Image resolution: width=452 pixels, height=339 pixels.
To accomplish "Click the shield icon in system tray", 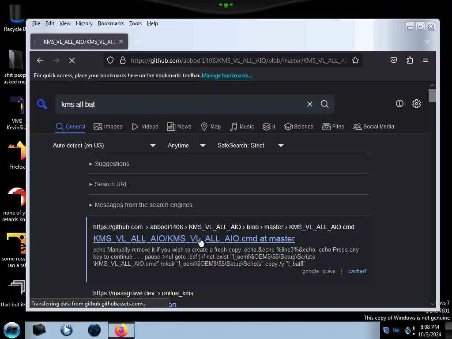I will pyautogui.click(x=386, y=330).
